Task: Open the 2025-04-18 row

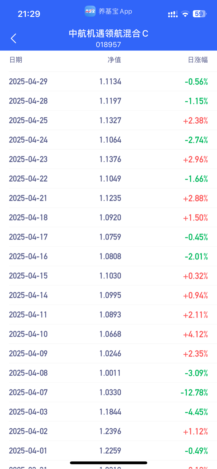Action: click(108, 217)
